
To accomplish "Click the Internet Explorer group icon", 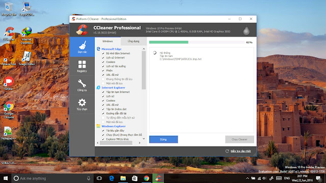I will coord(98,87).
